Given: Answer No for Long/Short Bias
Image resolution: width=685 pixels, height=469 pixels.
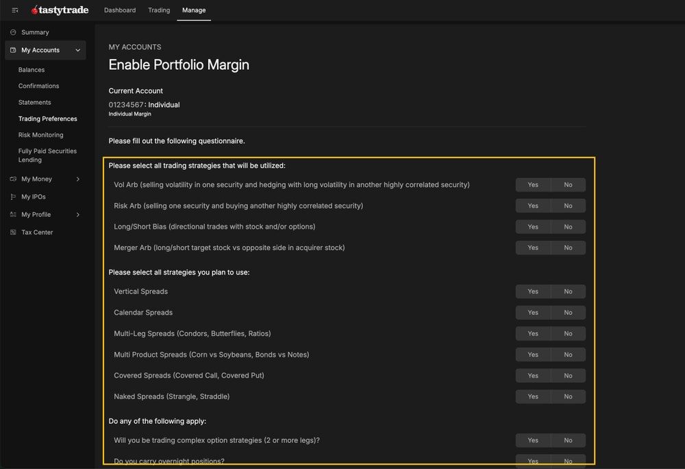Looking at the screenshot, I should click(x=568, y=227).
